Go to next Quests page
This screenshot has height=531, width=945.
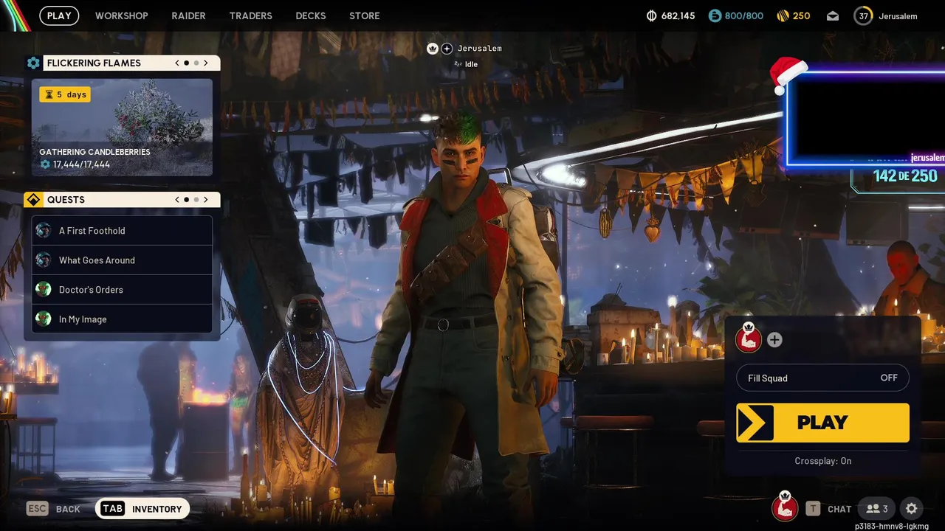pos(206,200)
